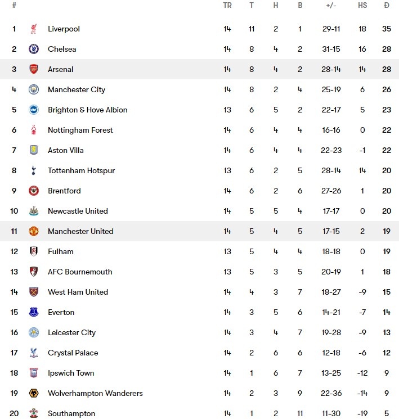The image size is (399, 419).
Task: Sort table by the +/- column header
Action: (x=331, y=6)
